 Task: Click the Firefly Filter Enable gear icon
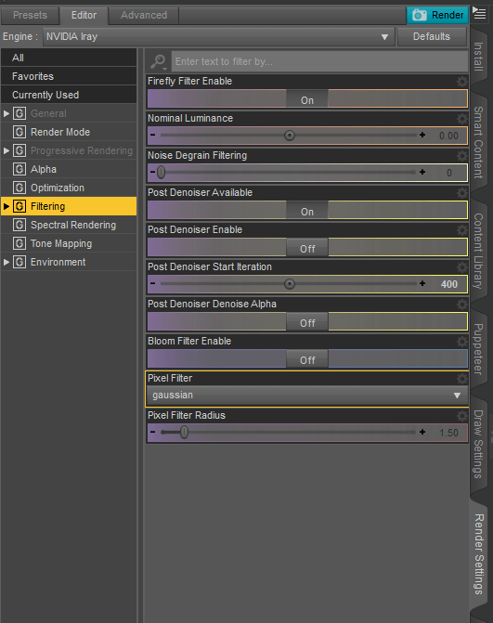pyautogui.click(x=461, y=82)
